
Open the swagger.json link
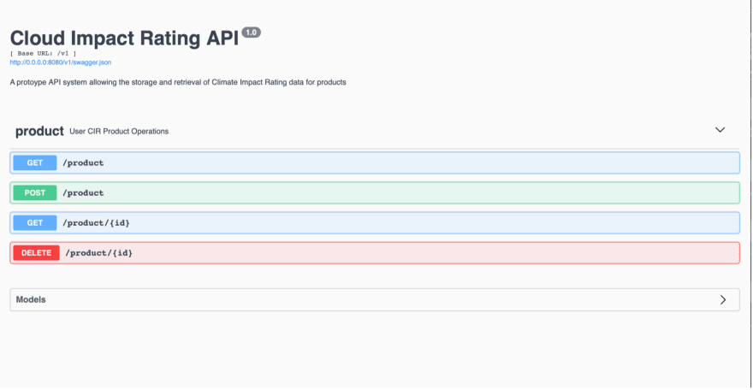(x=61, y=62)
